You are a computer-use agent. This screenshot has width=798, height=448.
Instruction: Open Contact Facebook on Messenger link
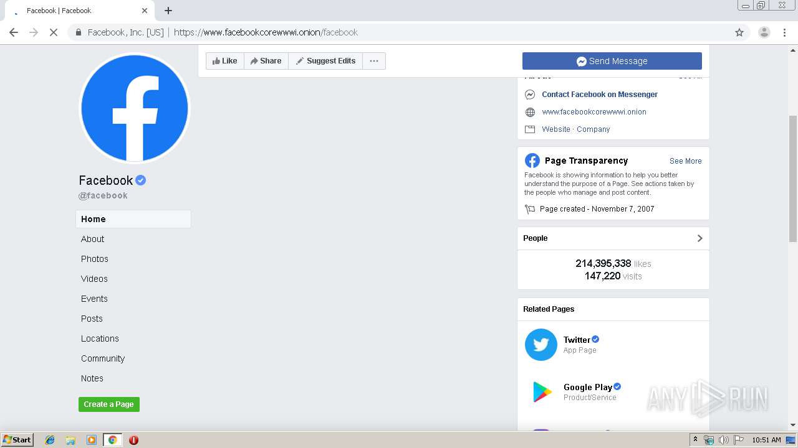click(600, 95)
